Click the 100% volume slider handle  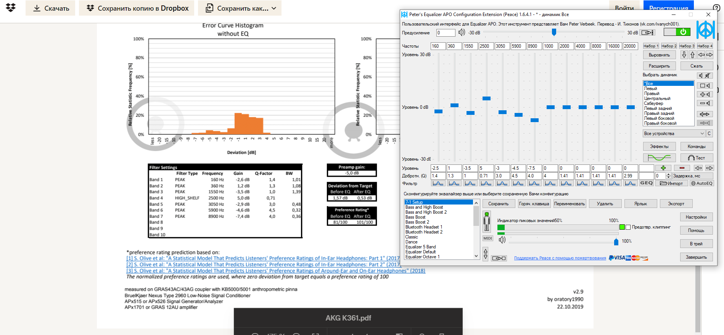616,242
